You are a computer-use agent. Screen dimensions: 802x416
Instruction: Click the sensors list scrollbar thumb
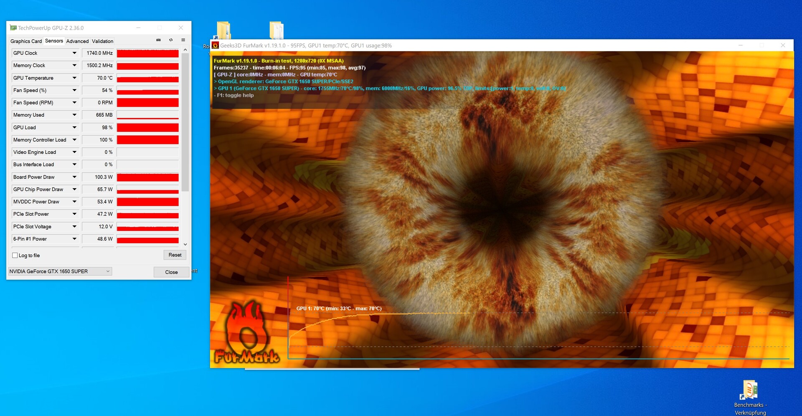185,123
